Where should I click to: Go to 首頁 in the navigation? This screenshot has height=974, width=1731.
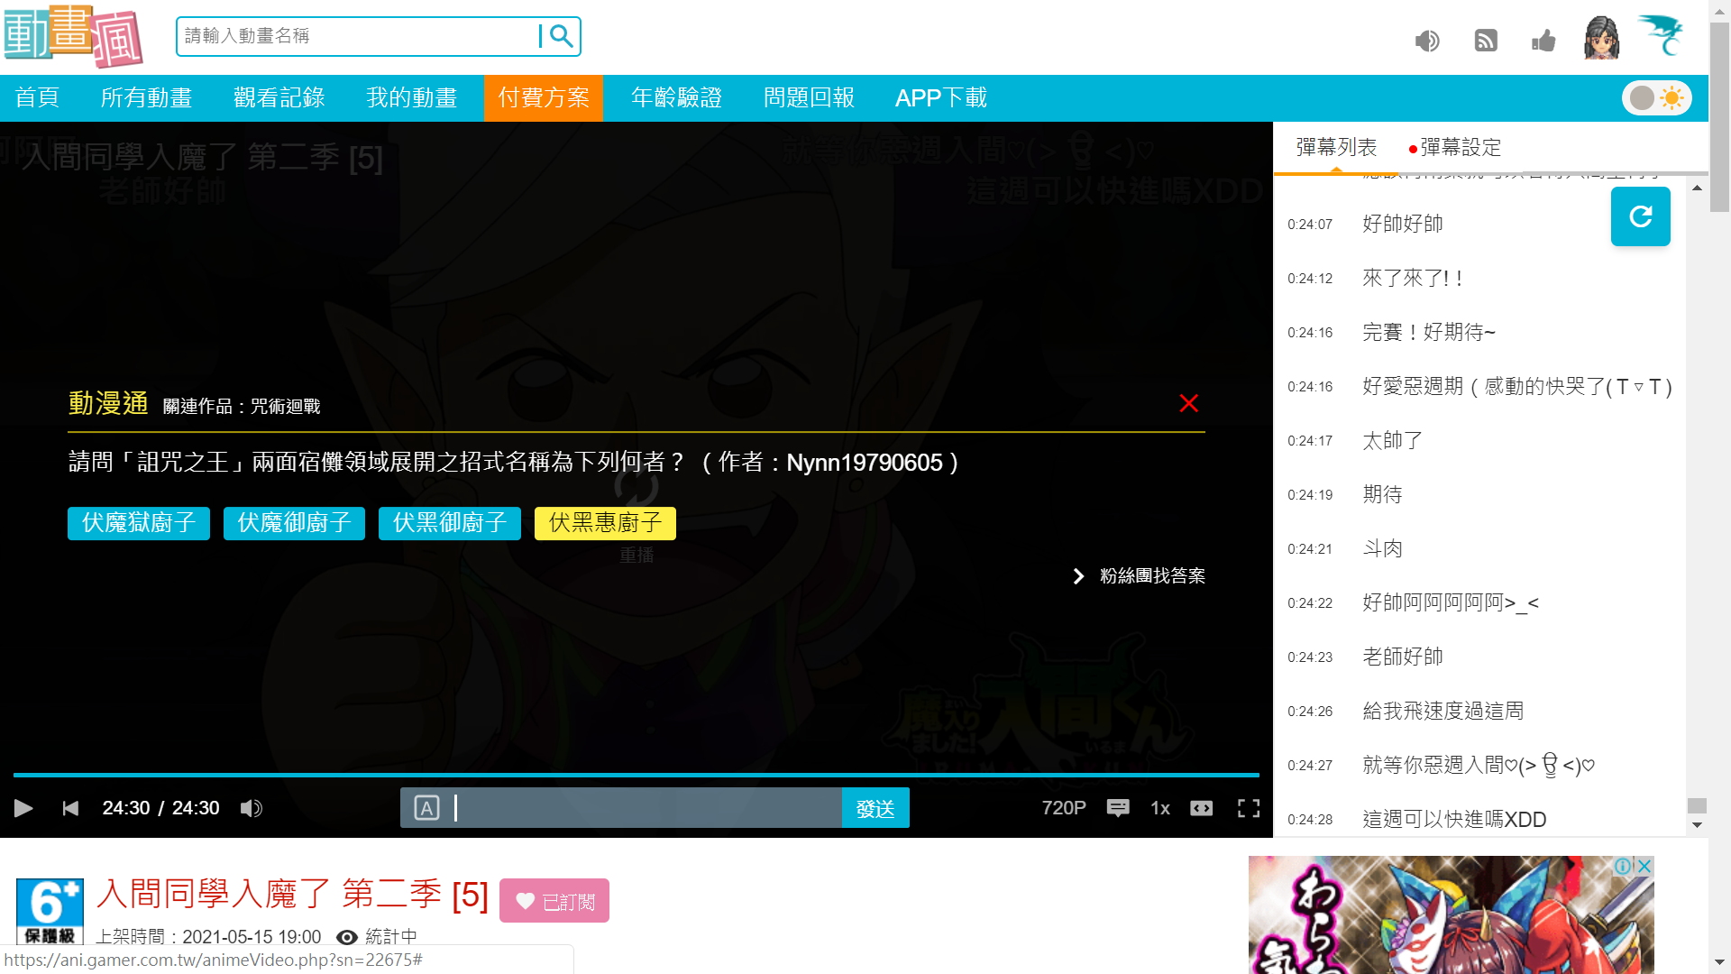tap(37, 97)
